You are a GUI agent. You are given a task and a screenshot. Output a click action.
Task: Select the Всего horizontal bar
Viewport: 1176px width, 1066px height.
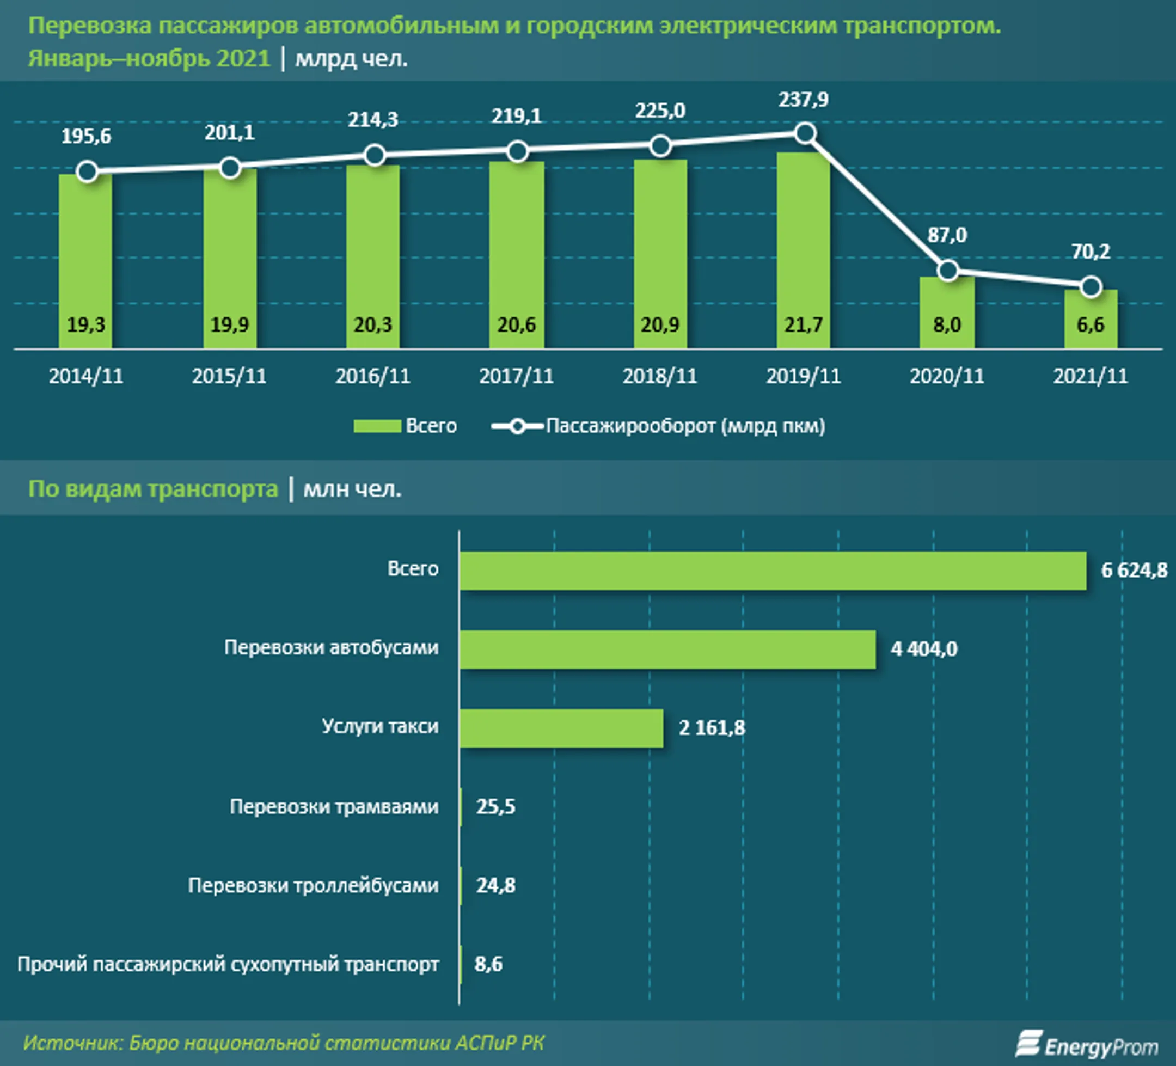tap(773, 570)
